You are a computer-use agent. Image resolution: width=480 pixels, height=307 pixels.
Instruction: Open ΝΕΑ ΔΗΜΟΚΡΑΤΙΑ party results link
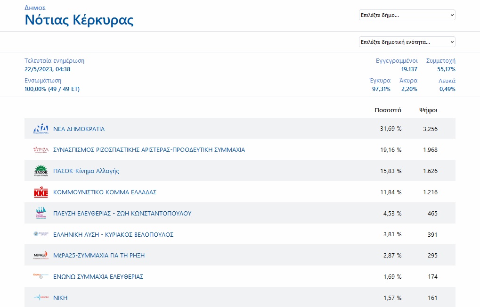click(79, 129)
